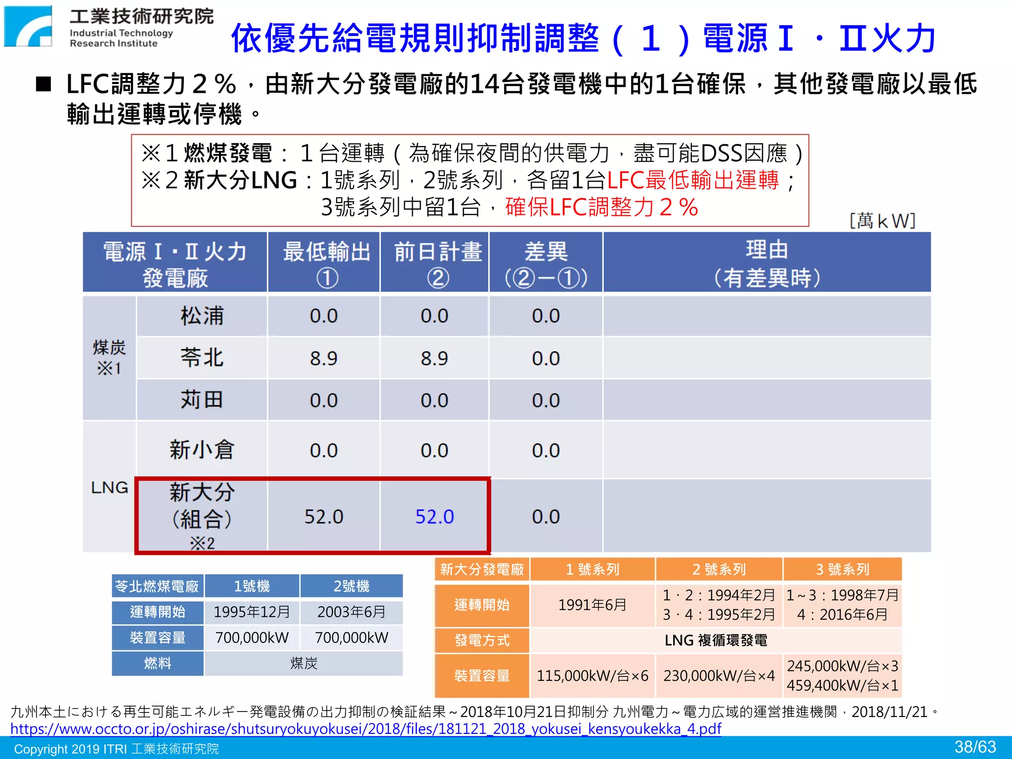Click the 新大分發電廠 table header
The image size is (1012, 759).
tap(482, 569)
